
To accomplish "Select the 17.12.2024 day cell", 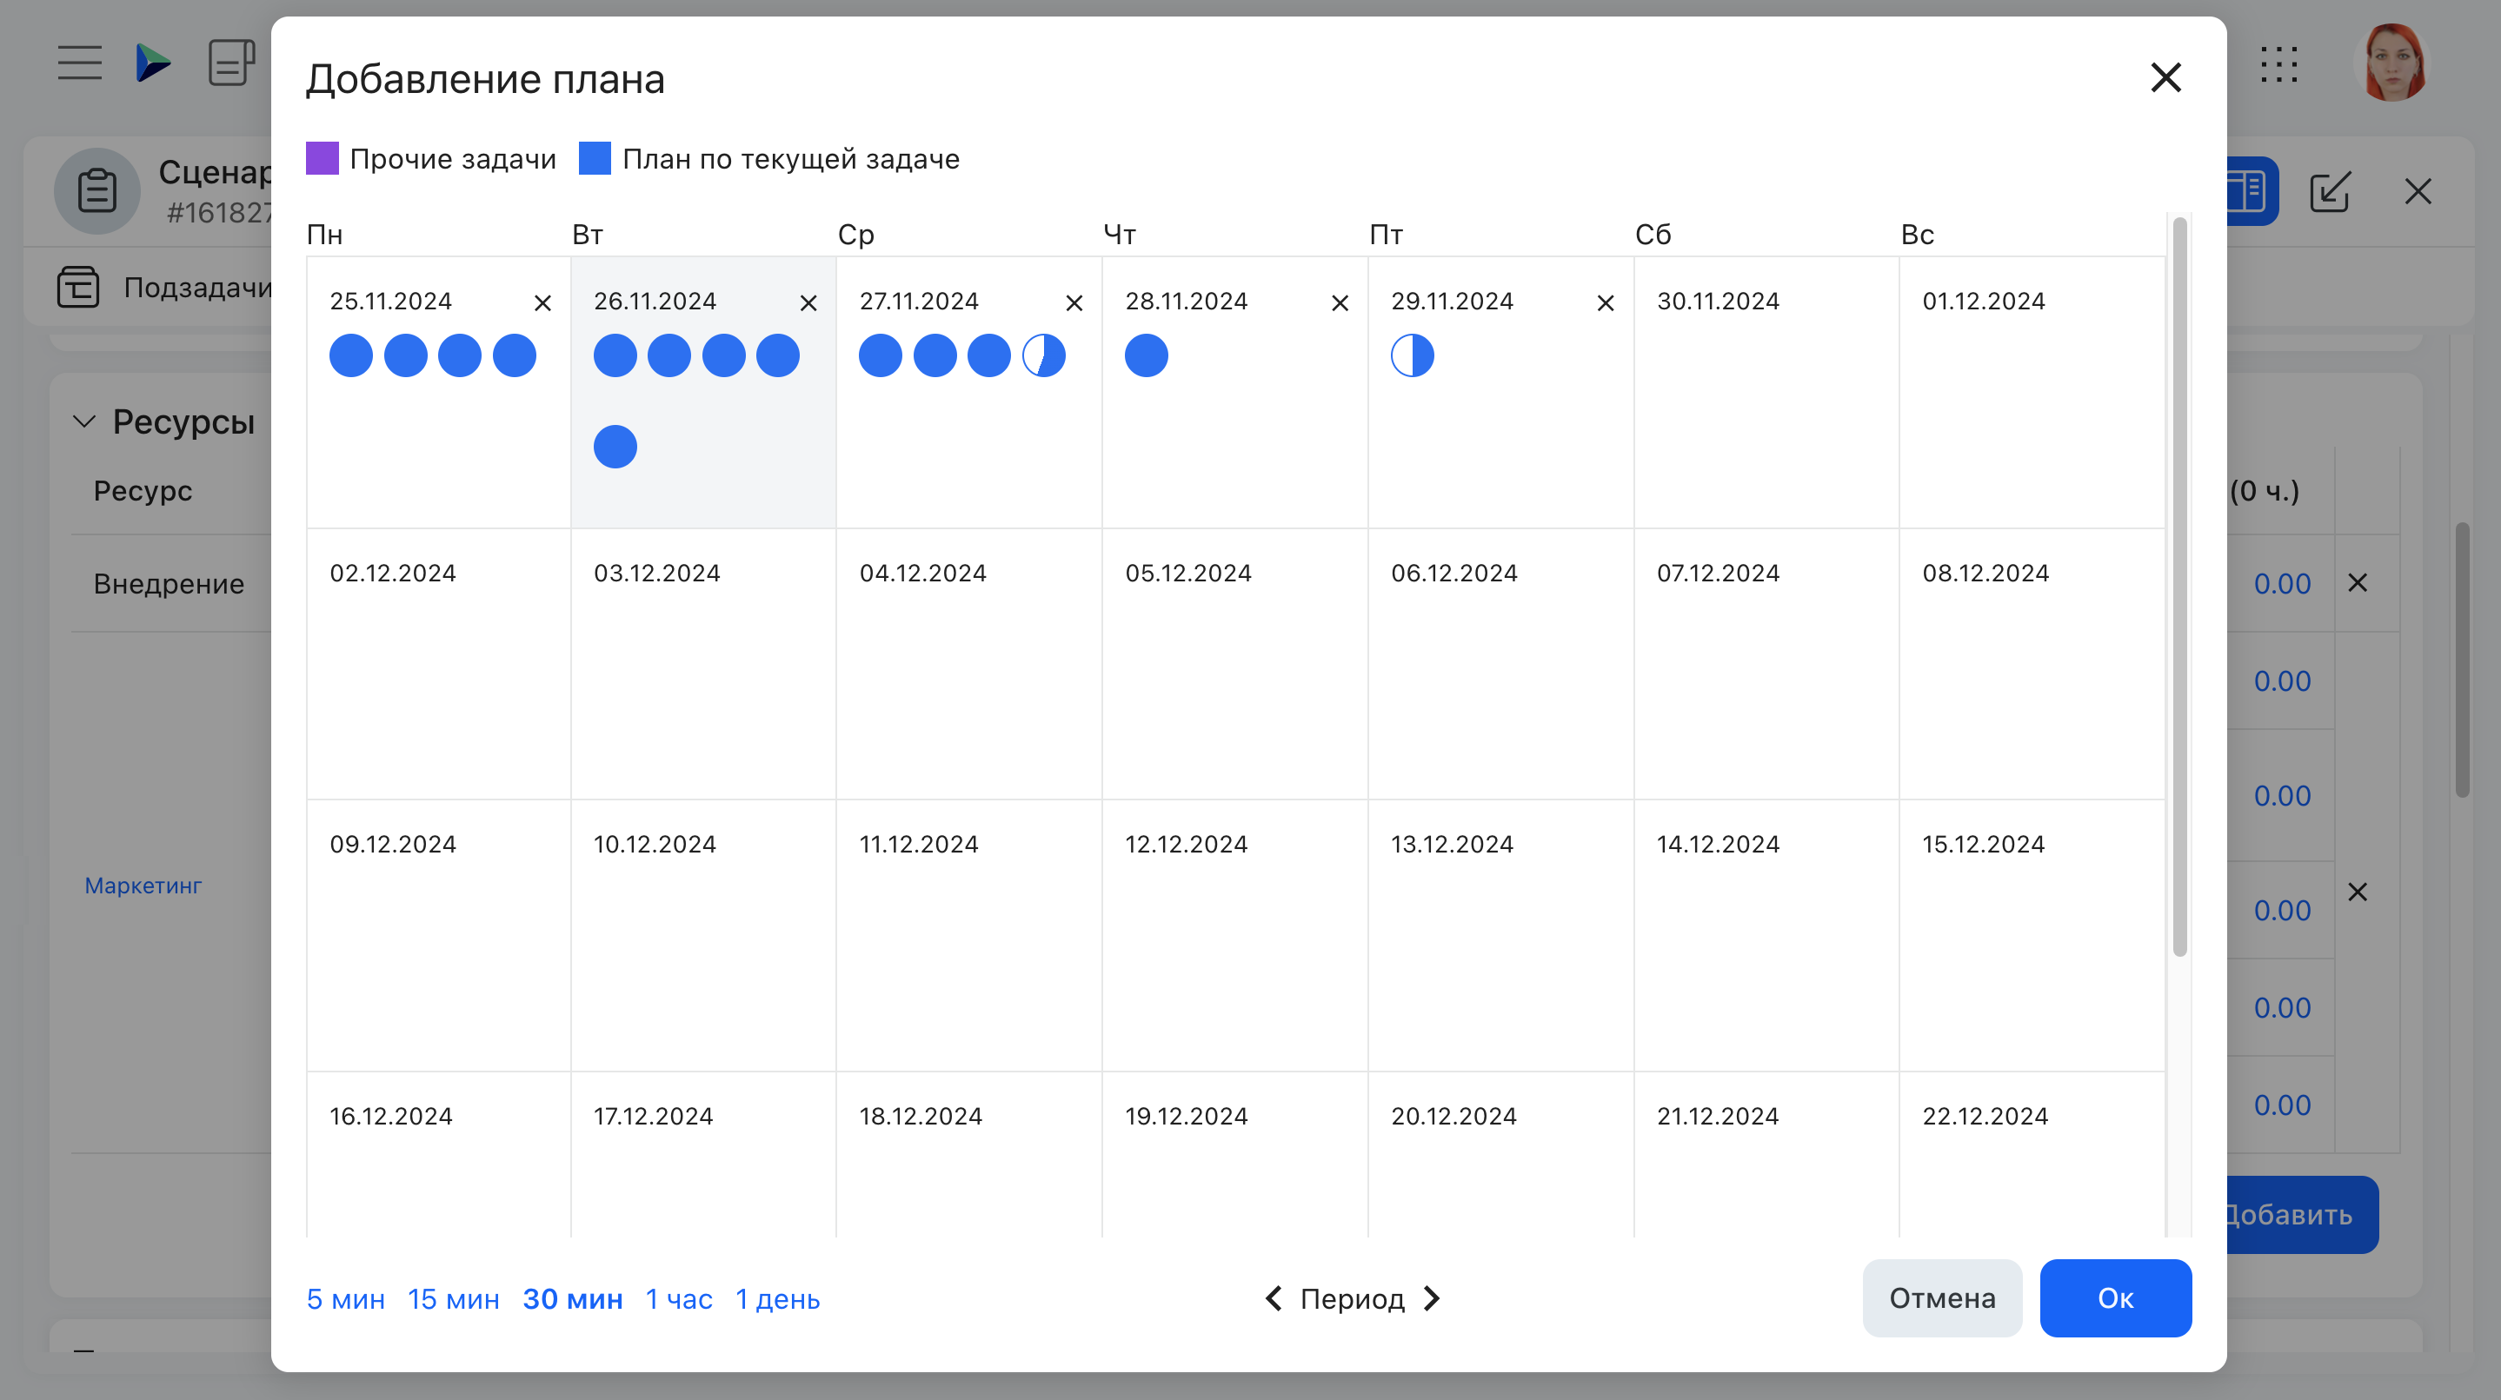I will pos(703,1155).
